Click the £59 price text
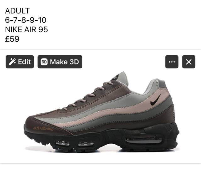Image resolution: width=201 pixels, height=180 pixels. tap(12, 39)
